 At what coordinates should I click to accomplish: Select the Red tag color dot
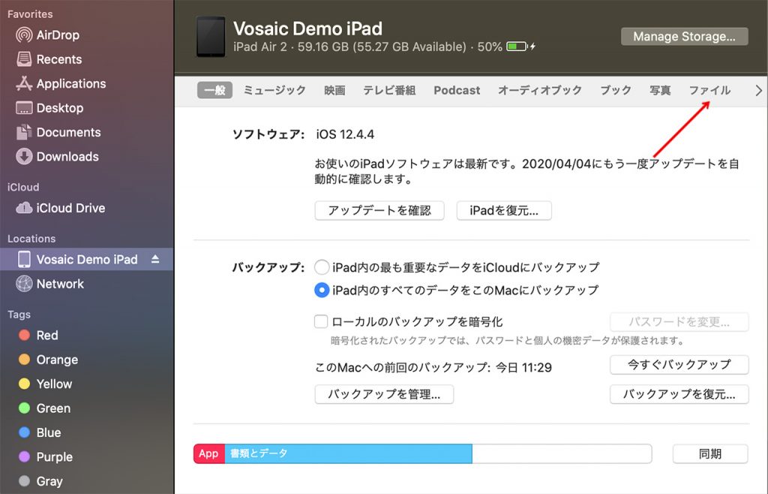pos(24,336)
